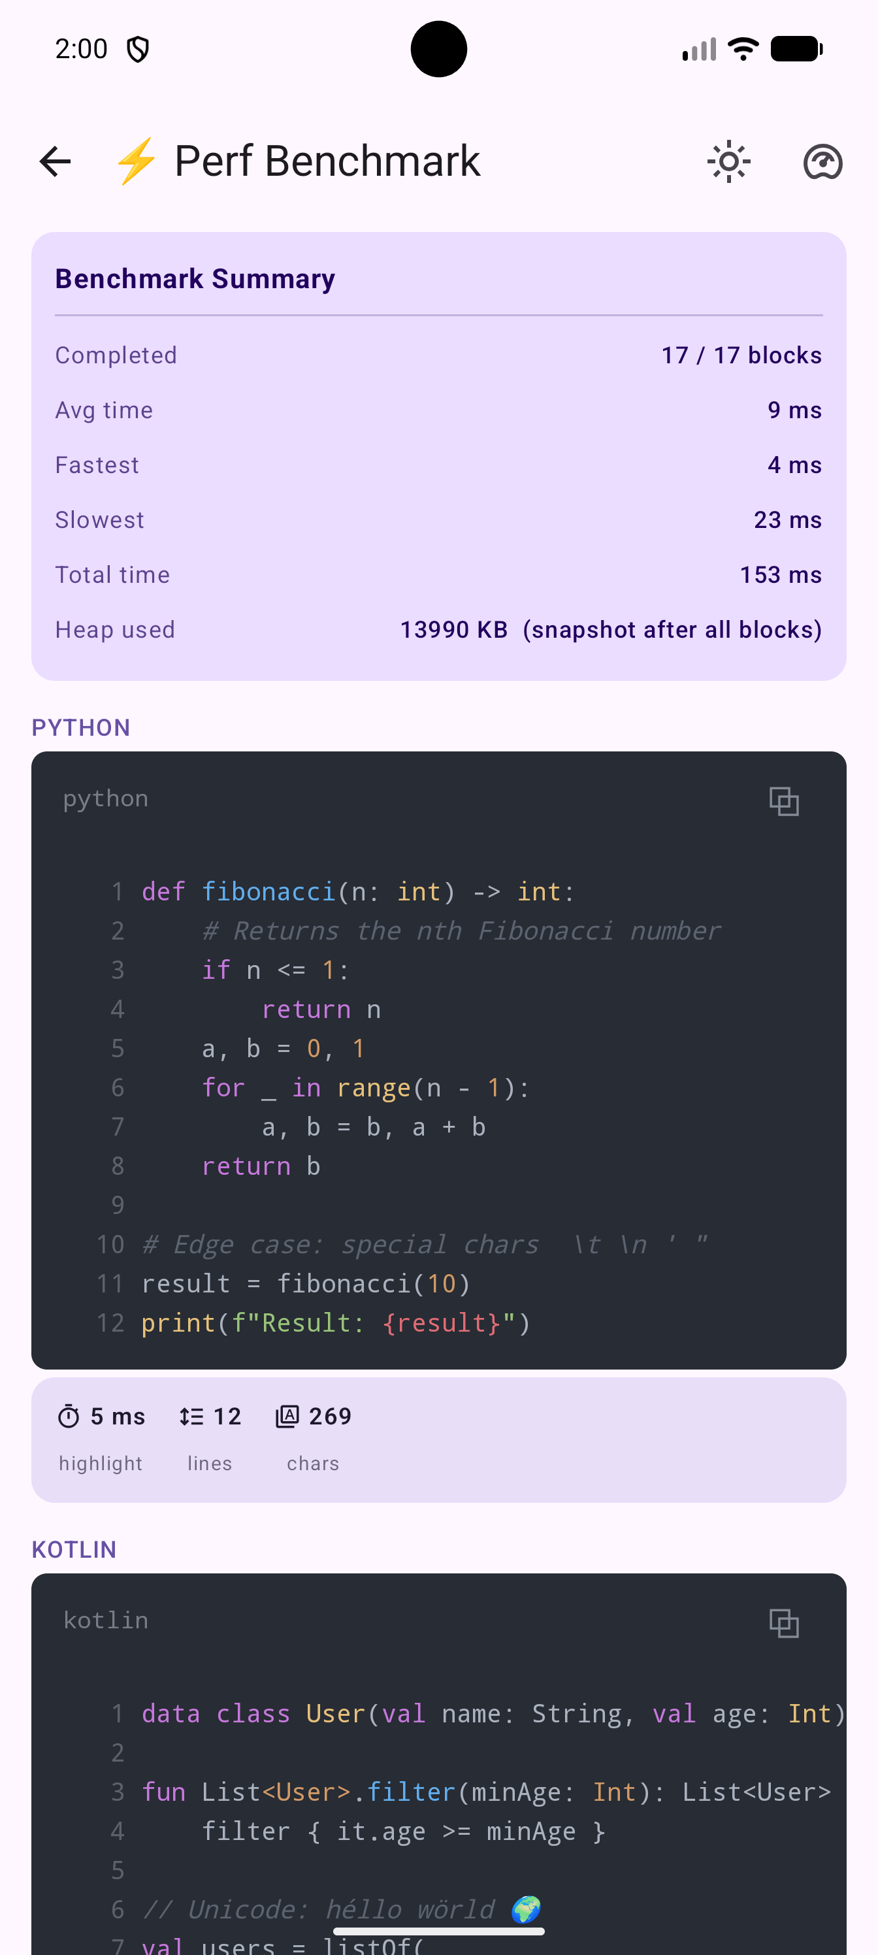Copy the python code block
Viewport: 878px width, 1955px height.
pos(783,800)
